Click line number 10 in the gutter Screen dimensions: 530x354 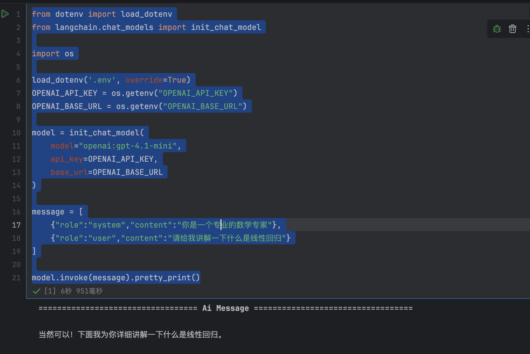(x=16, y=133)
